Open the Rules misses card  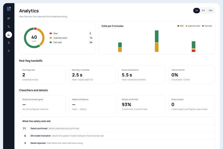192,104
